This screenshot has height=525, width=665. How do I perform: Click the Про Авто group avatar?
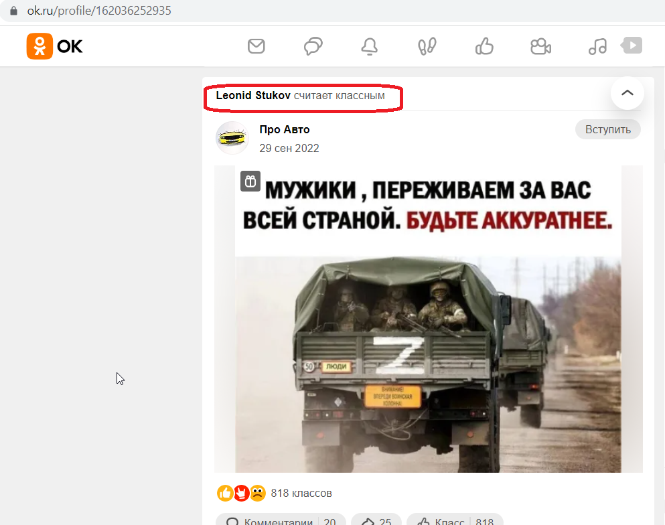tap(232, 138)
